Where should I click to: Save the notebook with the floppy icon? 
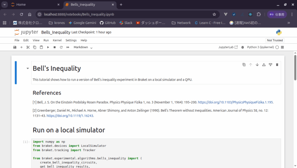[x=15, y=47]
